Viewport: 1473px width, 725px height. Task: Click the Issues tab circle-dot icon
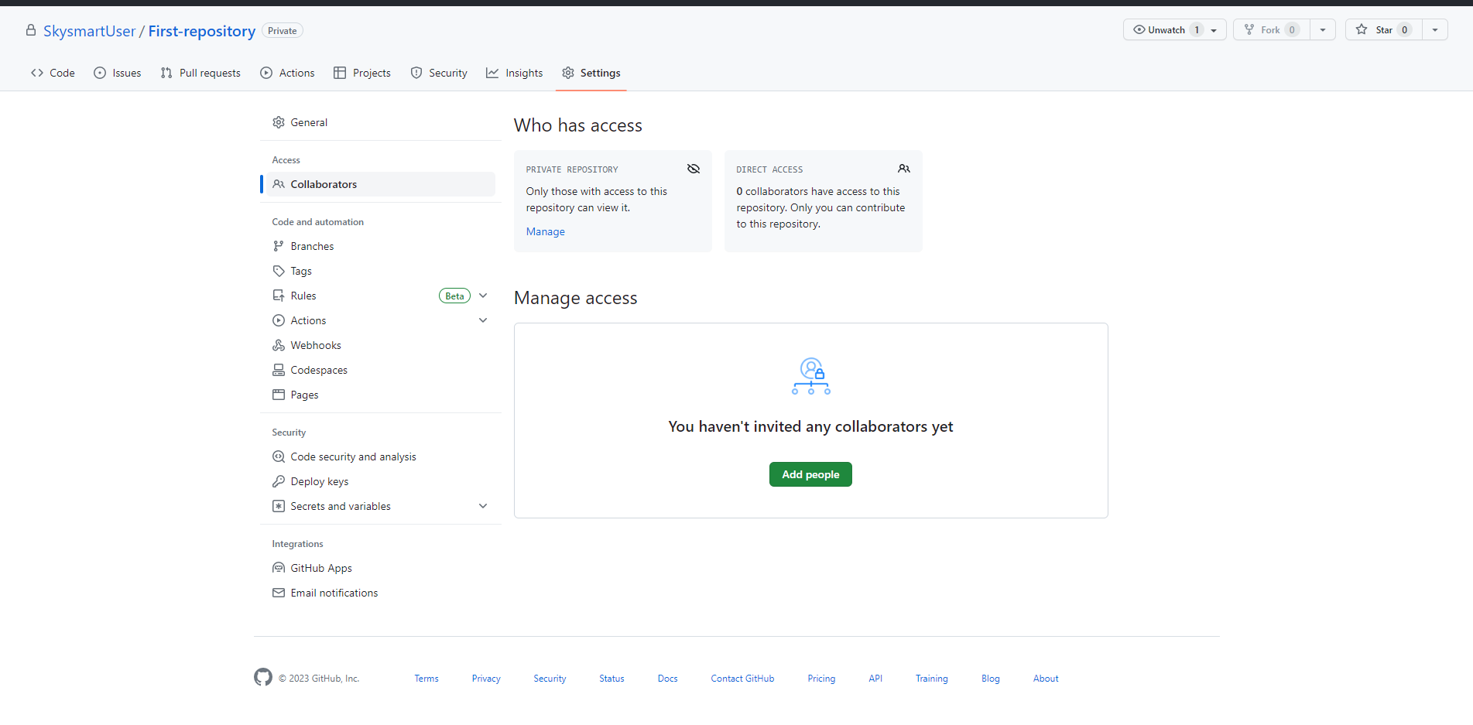(x=100, y=73)
